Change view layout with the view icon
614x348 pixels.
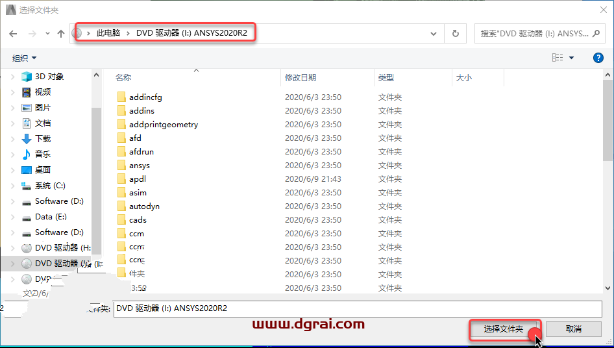click(x=558, y=58)
